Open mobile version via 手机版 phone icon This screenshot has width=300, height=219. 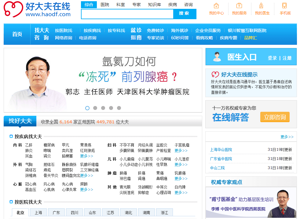(x=284, y=6)
